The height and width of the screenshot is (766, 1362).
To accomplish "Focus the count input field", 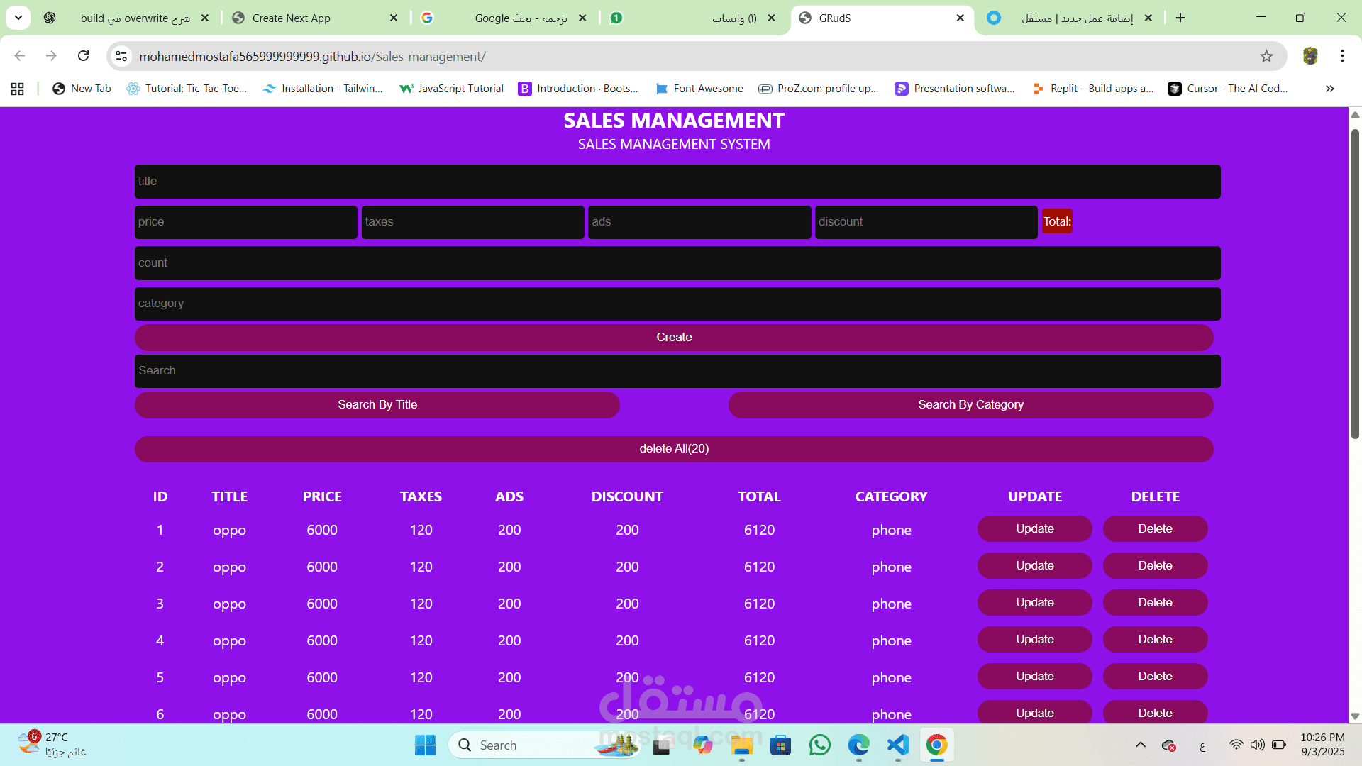I will pyautogui.click(x=677, y=263).
